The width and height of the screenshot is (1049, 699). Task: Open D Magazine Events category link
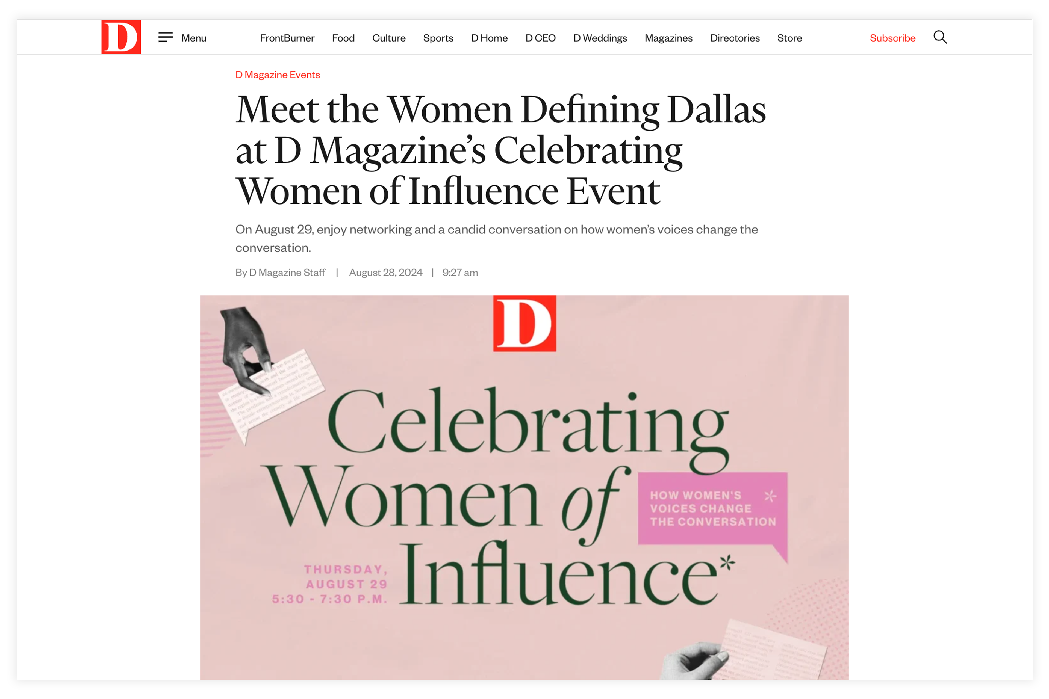(278, 75)
